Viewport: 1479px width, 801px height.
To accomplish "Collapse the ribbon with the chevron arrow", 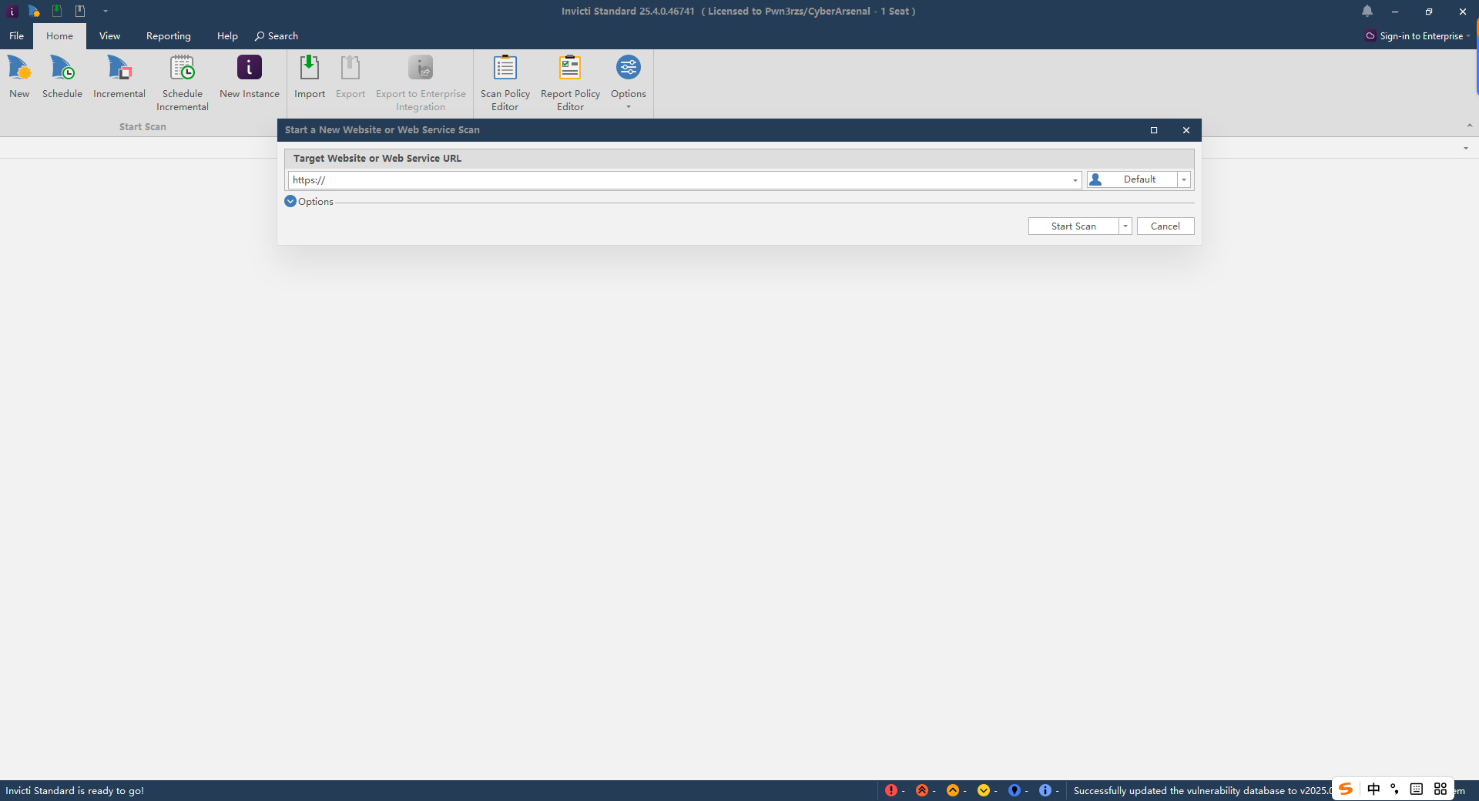I will [x=1469, y=126].
